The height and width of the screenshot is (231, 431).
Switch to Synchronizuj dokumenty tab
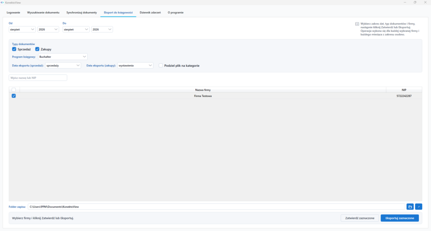(x=82, y=13)
